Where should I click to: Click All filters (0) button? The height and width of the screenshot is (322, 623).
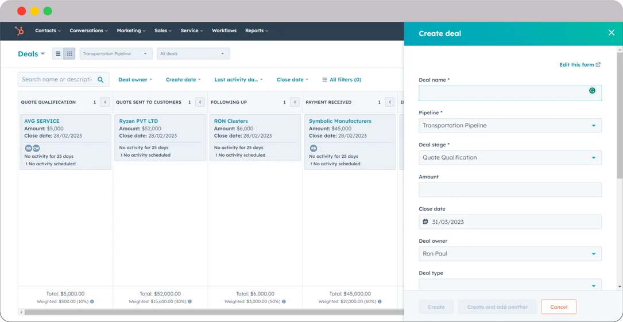342,79
